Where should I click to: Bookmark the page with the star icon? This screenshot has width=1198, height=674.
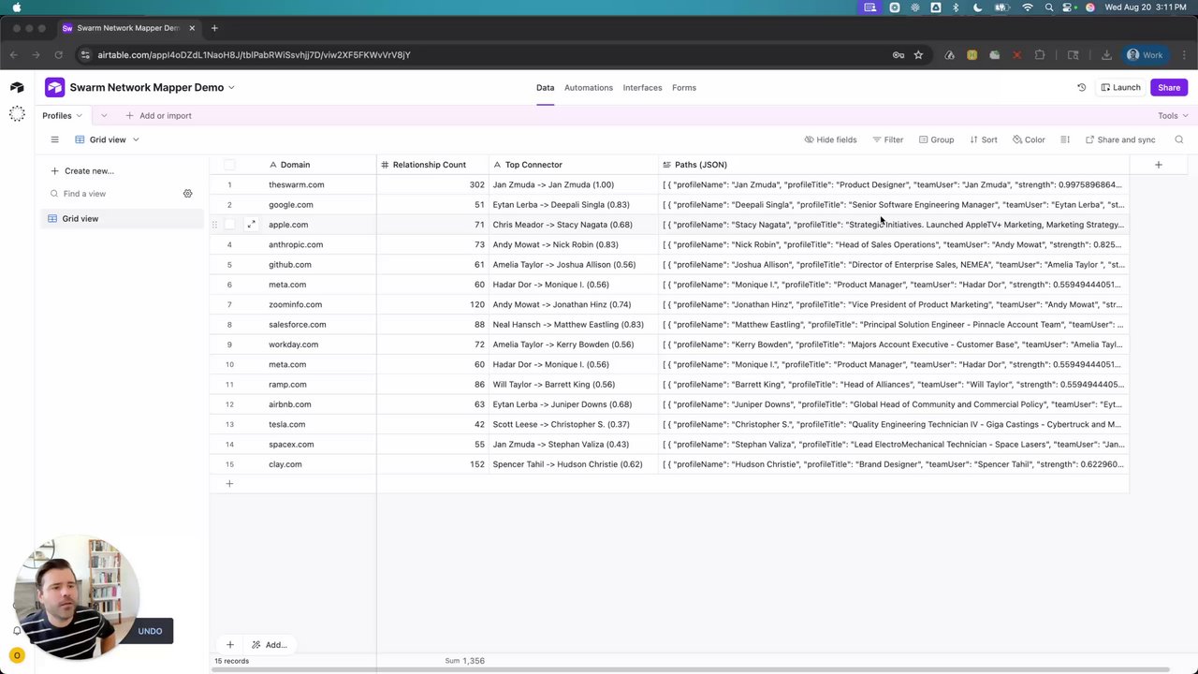tap(918, 55)
